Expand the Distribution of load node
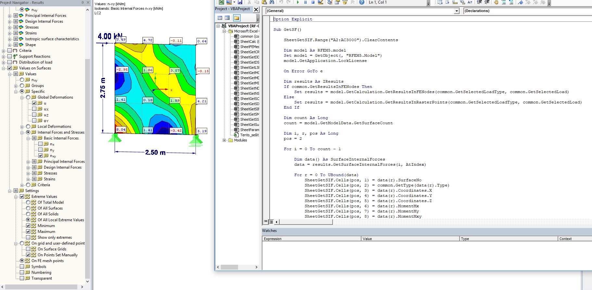592x290 pixels. point(4,62)
